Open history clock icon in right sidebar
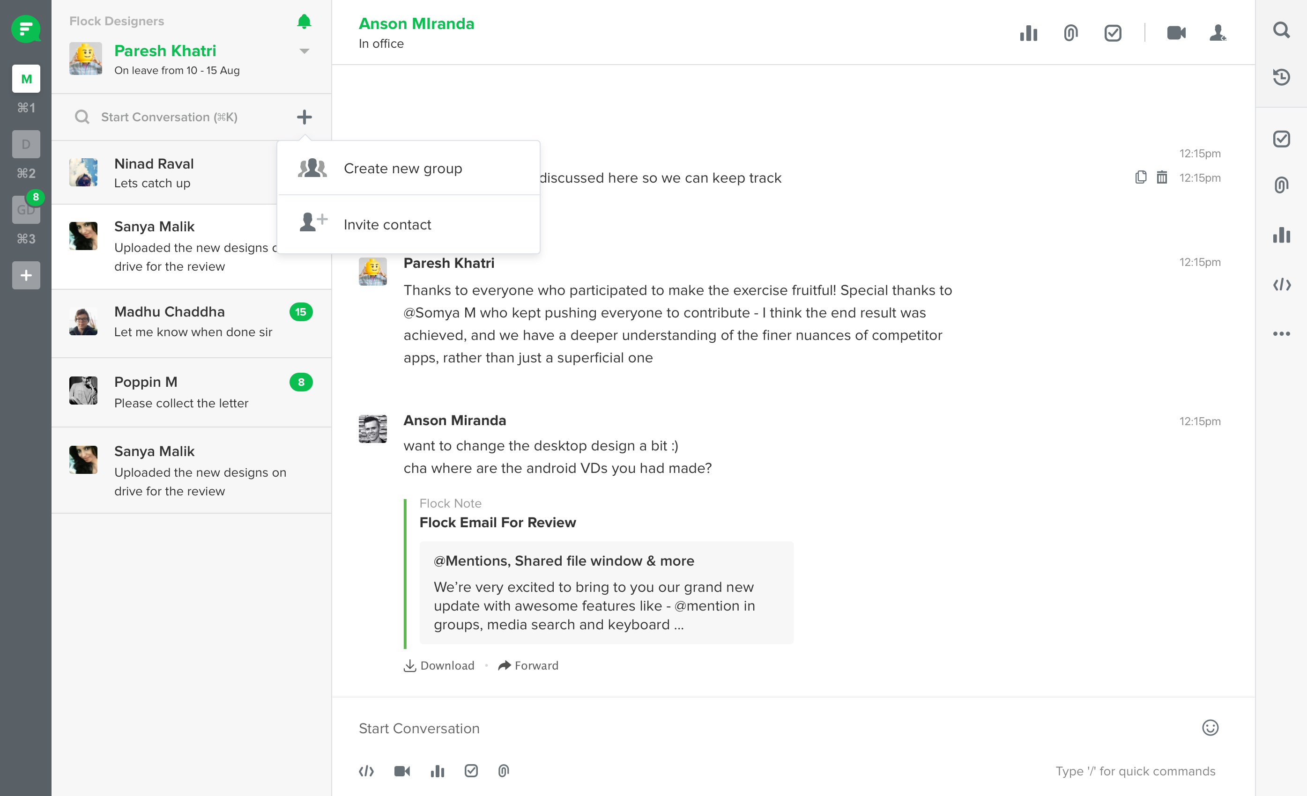This screenshot has width=1307, height=796. pos(1281,77)
